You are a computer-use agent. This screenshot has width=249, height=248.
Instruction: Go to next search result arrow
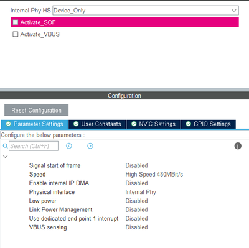click(x=90, y=146)
